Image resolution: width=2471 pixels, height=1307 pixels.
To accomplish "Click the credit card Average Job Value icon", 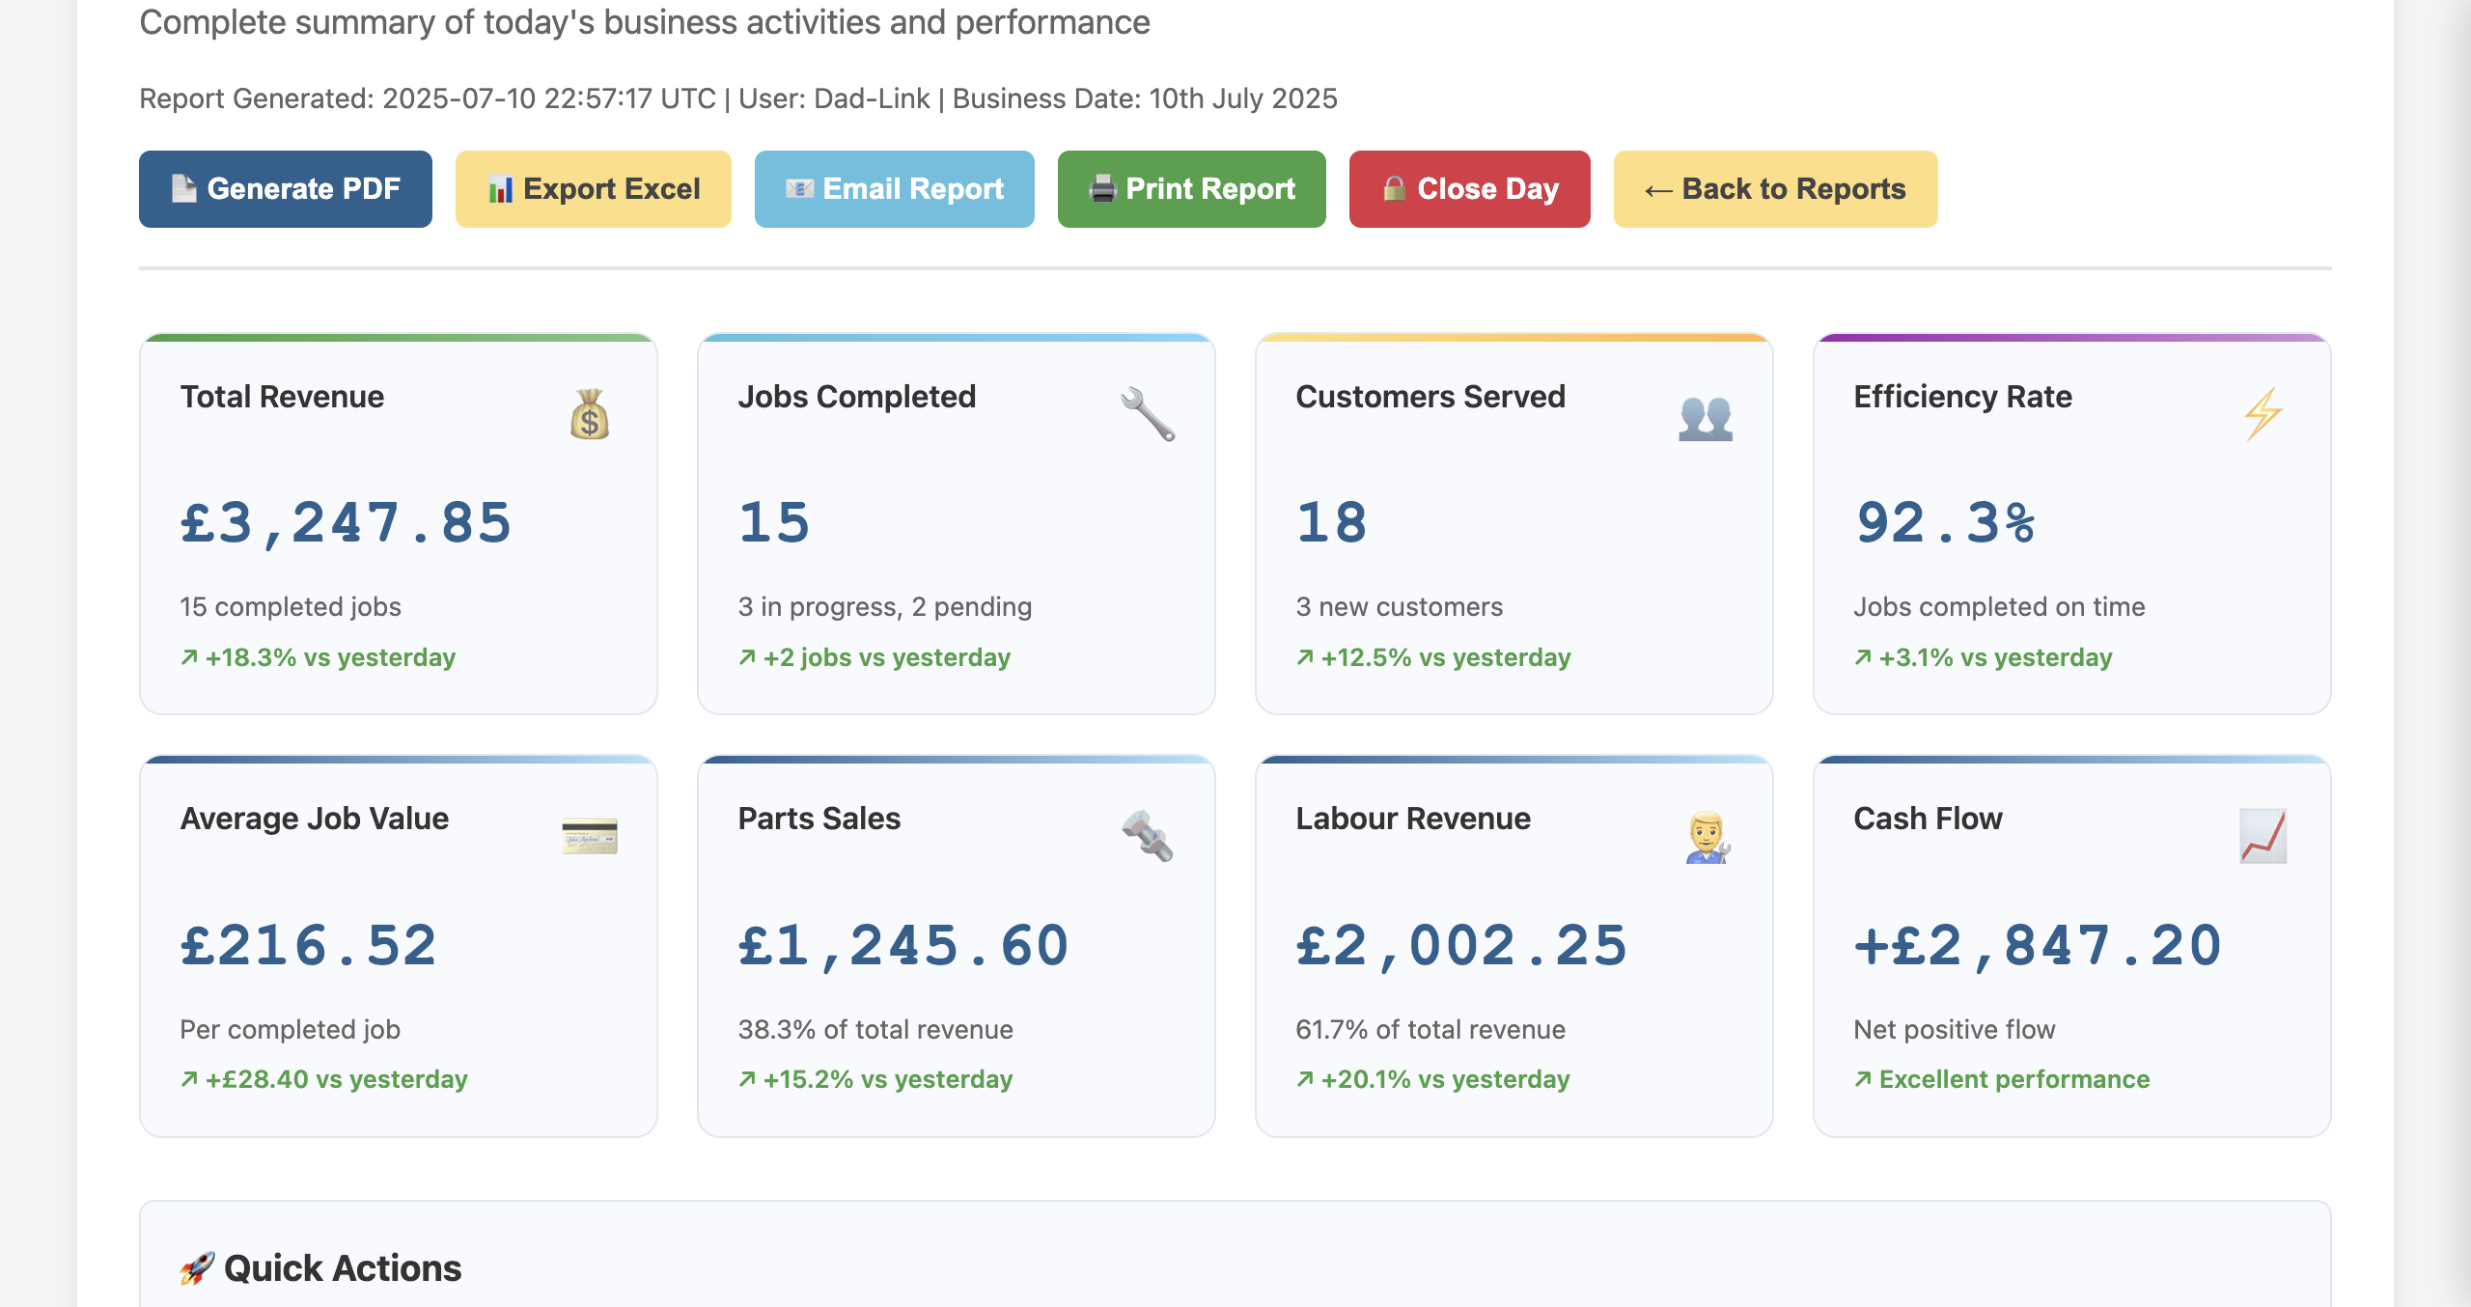I will tap(589, 836).
